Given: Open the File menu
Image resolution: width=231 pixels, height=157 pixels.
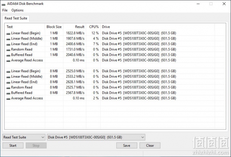Looking at the screenshot, I should coord(5,10).
